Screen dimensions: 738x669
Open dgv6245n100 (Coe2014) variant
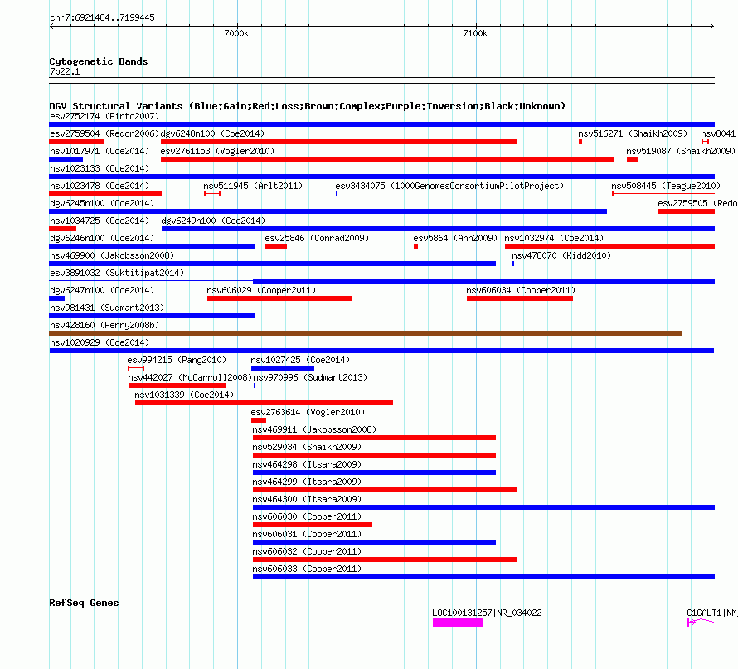pos(102,203)
